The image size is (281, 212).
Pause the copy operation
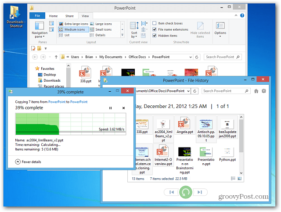(110, 108)
